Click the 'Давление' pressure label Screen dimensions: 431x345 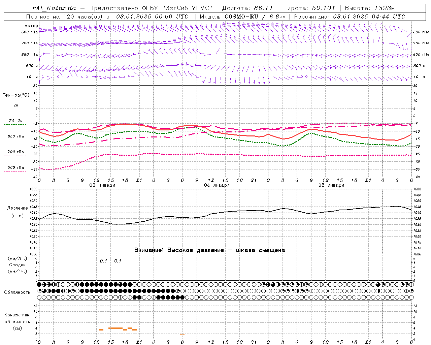[17, 208]
